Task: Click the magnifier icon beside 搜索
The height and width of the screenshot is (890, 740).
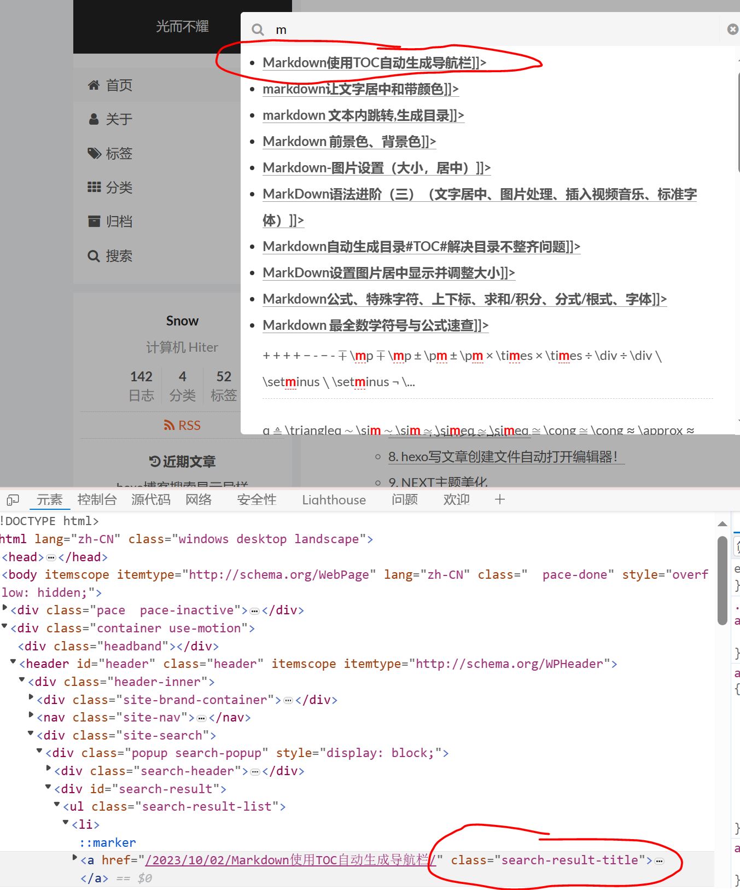Action: click(94, 255)
